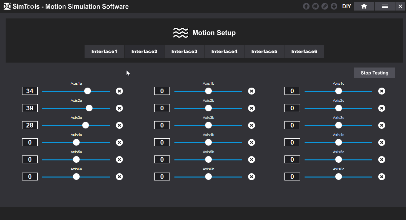Click the pencil status icon in title bar
The width and height of the screenshot is (406, 220).
point(325,6)
